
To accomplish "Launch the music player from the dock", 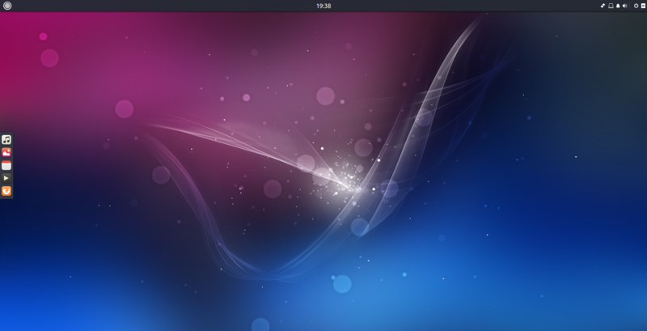I will (6, 140).
